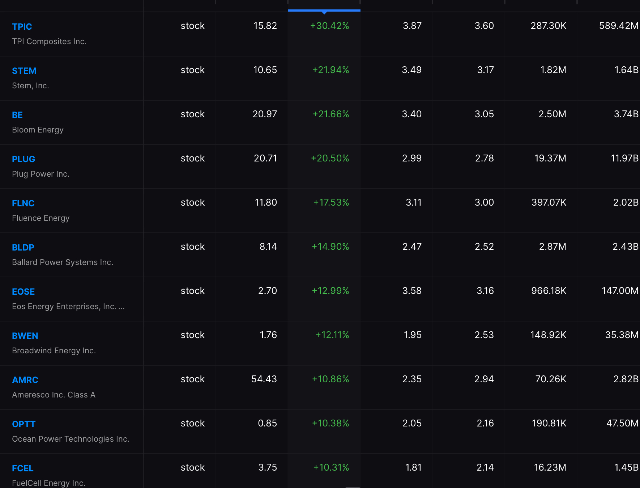The height and width of the screenshot is (488, 640).
Task: Click PLUG market cap 11.97B
Action: point(624,158)
